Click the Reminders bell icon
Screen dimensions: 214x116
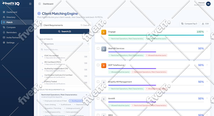point(4,32)
